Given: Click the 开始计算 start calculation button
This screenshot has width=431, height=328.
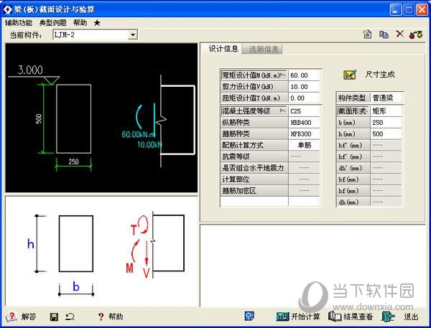Looking at the screenshot, I should pos(297,317).
